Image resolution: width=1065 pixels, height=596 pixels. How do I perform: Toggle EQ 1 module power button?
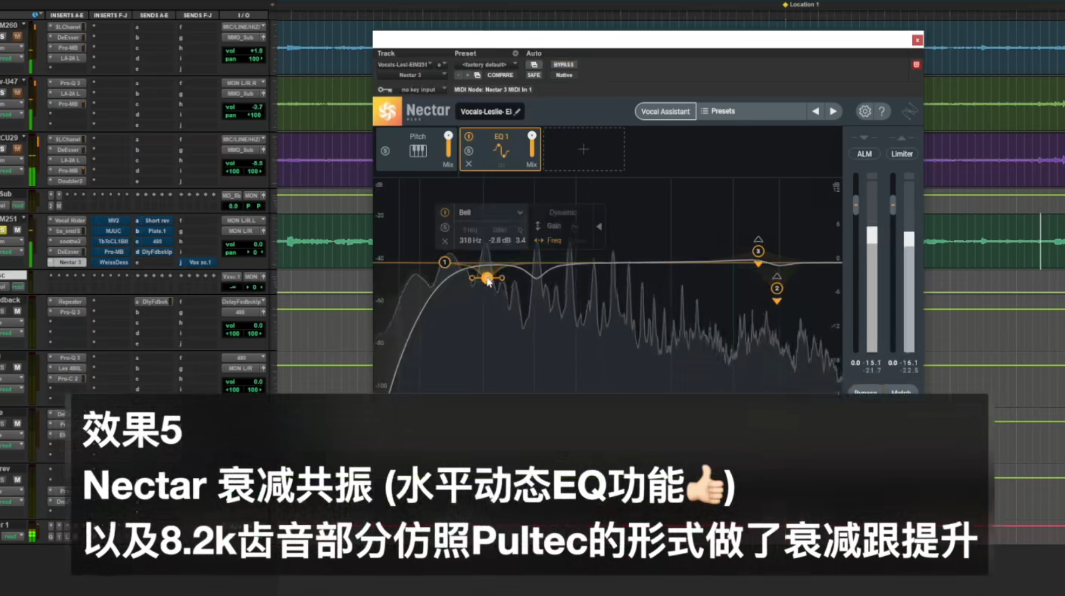tap(469, 137)
